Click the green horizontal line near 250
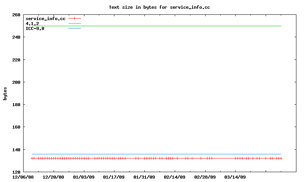The height and width of the screenshot is (182, 304). pyautogui.click(x=152, y=26)
